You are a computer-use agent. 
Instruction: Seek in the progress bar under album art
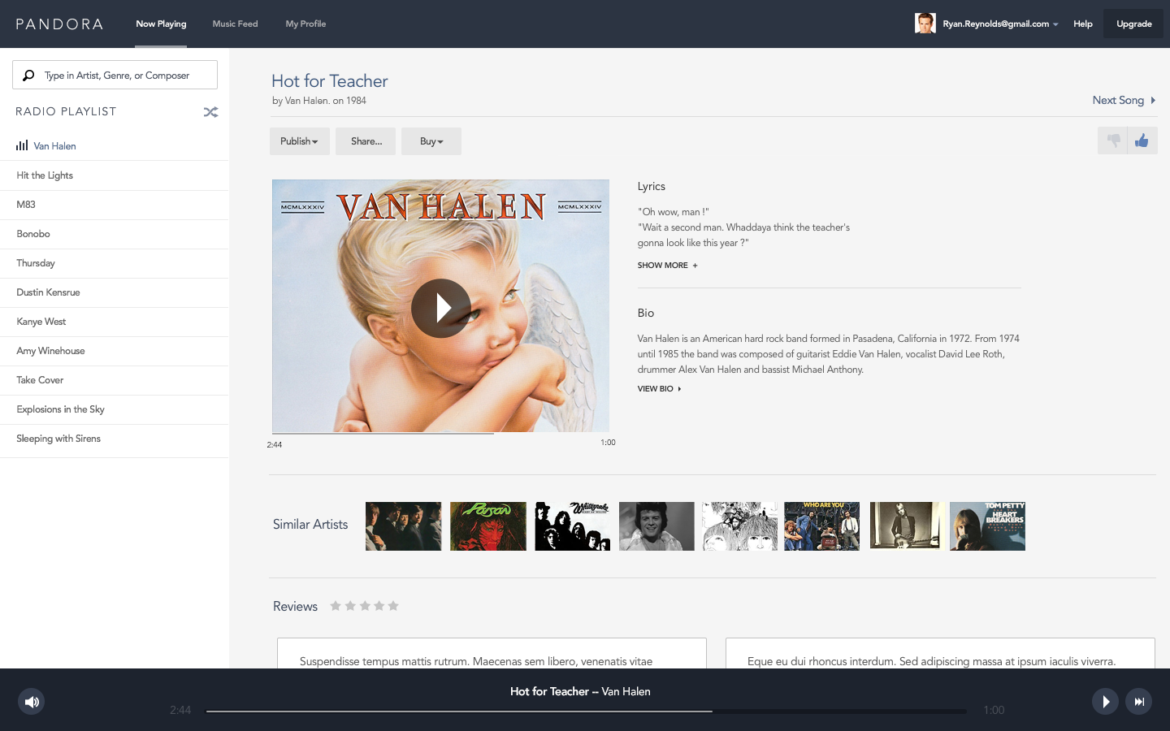coord(440,433)
